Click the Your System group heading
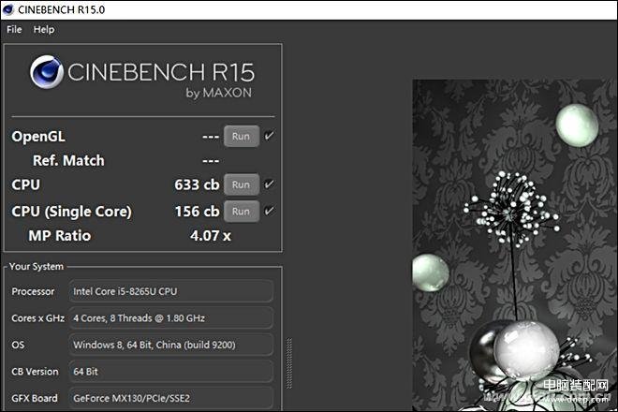Viewport: 618px width, 412px height. click(37, 267)
